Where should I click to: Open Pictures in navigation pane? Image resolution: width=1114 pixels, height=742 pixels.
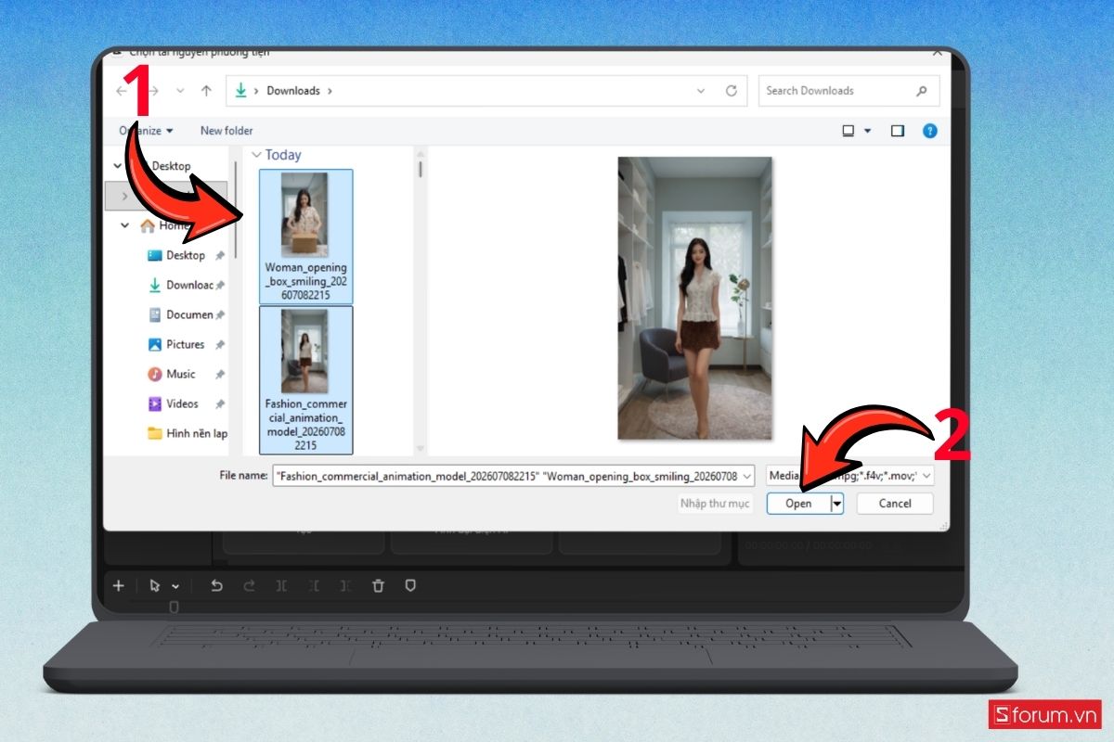point(186,344)
